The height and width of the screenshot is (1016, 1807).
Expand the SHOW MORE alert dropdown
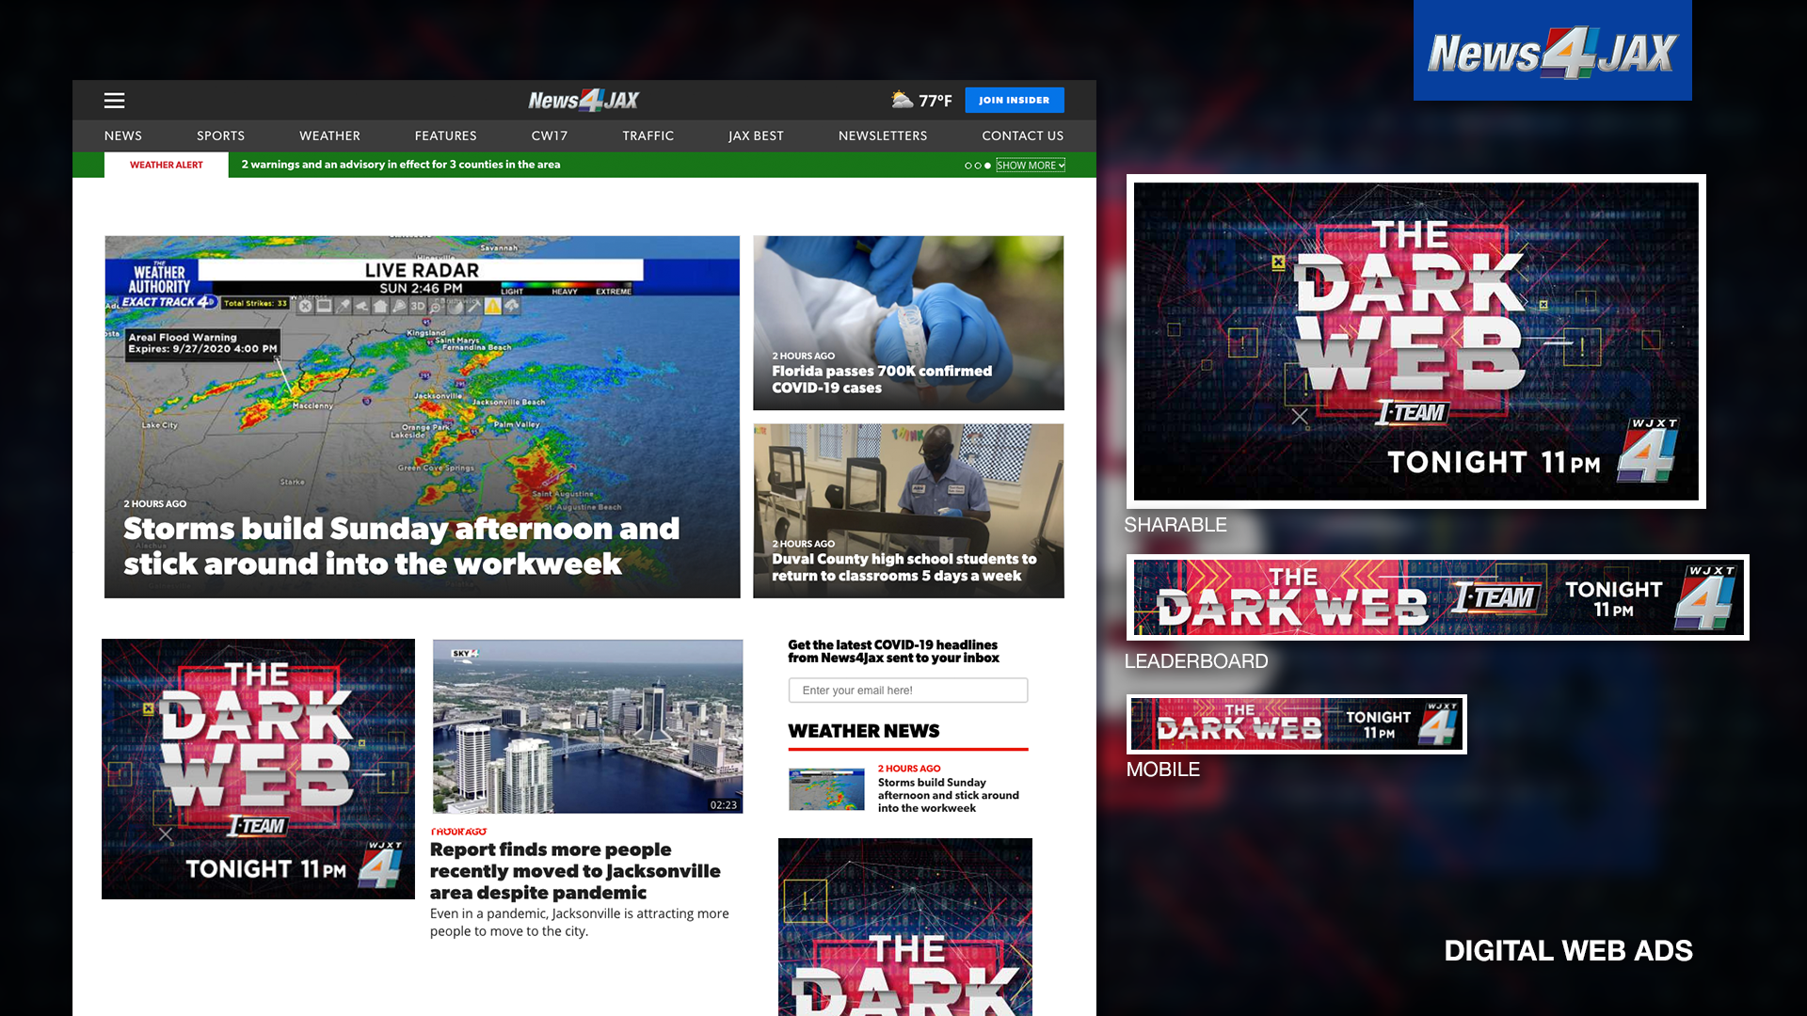coord(1031,166)
